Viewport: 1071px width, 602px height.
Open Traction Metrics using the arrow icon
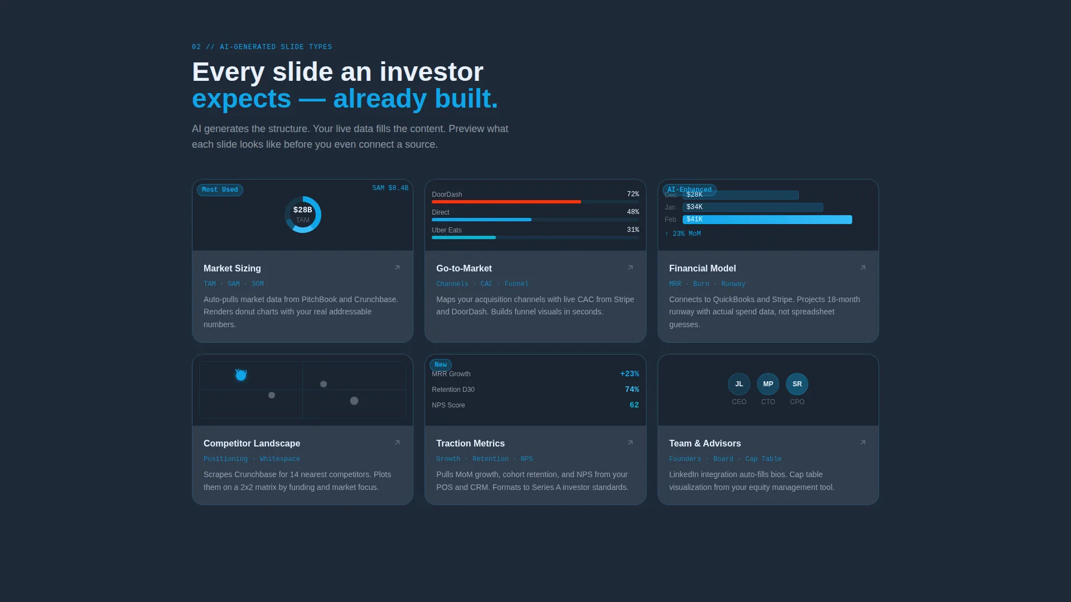630,443
